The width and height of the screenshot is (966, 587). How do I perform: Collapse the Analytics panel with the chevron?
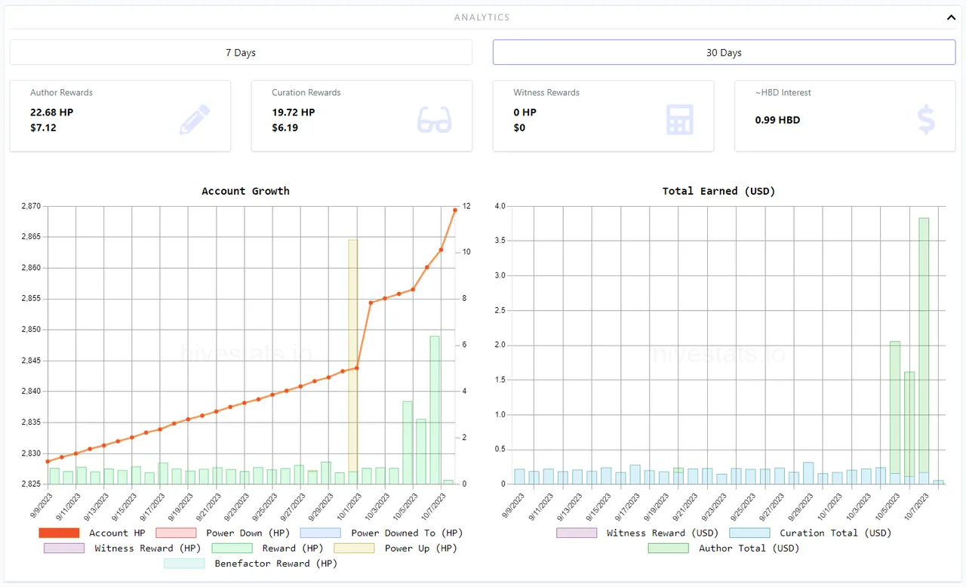click(x=951, y=17)
